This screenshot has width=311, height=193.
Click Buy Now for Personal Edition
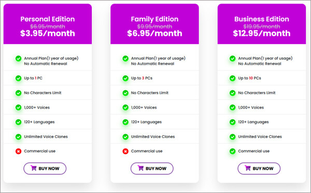(x=45, y=169)
